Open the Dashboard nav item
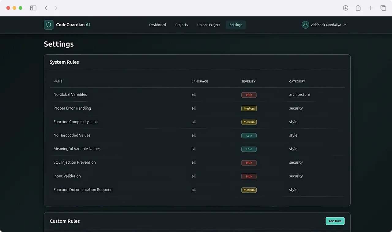The height and width of the screenshot is (232, 392). click(x=157, y=25)
